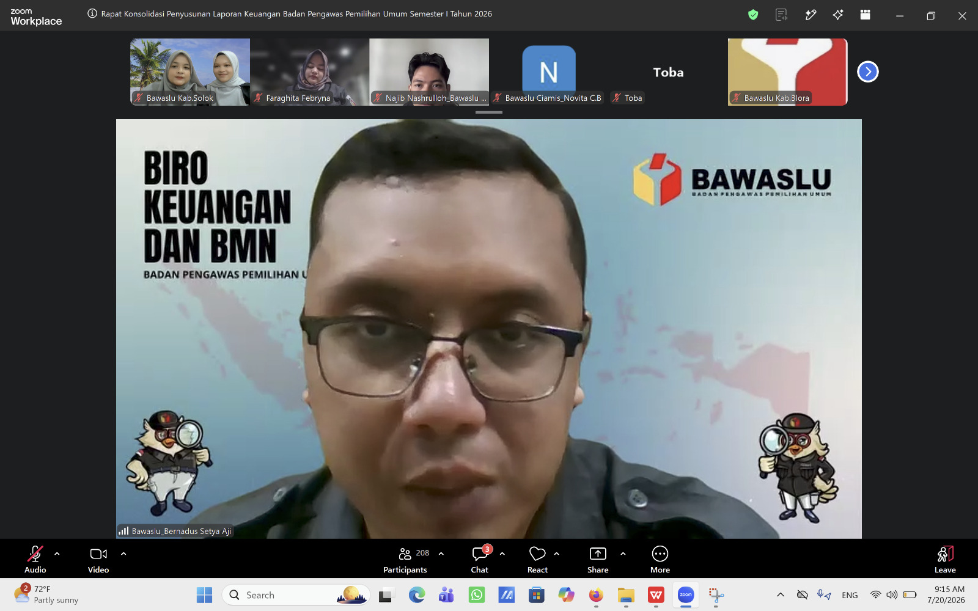Launch Microsoft Edge from the taskbar
This screenshot has width=978, height=611.
coord(417,595)
